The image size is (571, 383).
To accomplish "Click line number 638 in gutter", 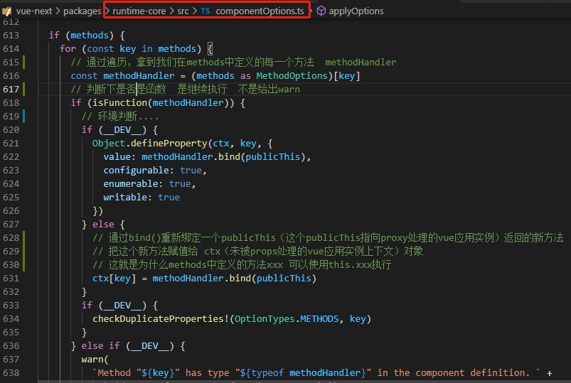I will (x=11, y=373).
